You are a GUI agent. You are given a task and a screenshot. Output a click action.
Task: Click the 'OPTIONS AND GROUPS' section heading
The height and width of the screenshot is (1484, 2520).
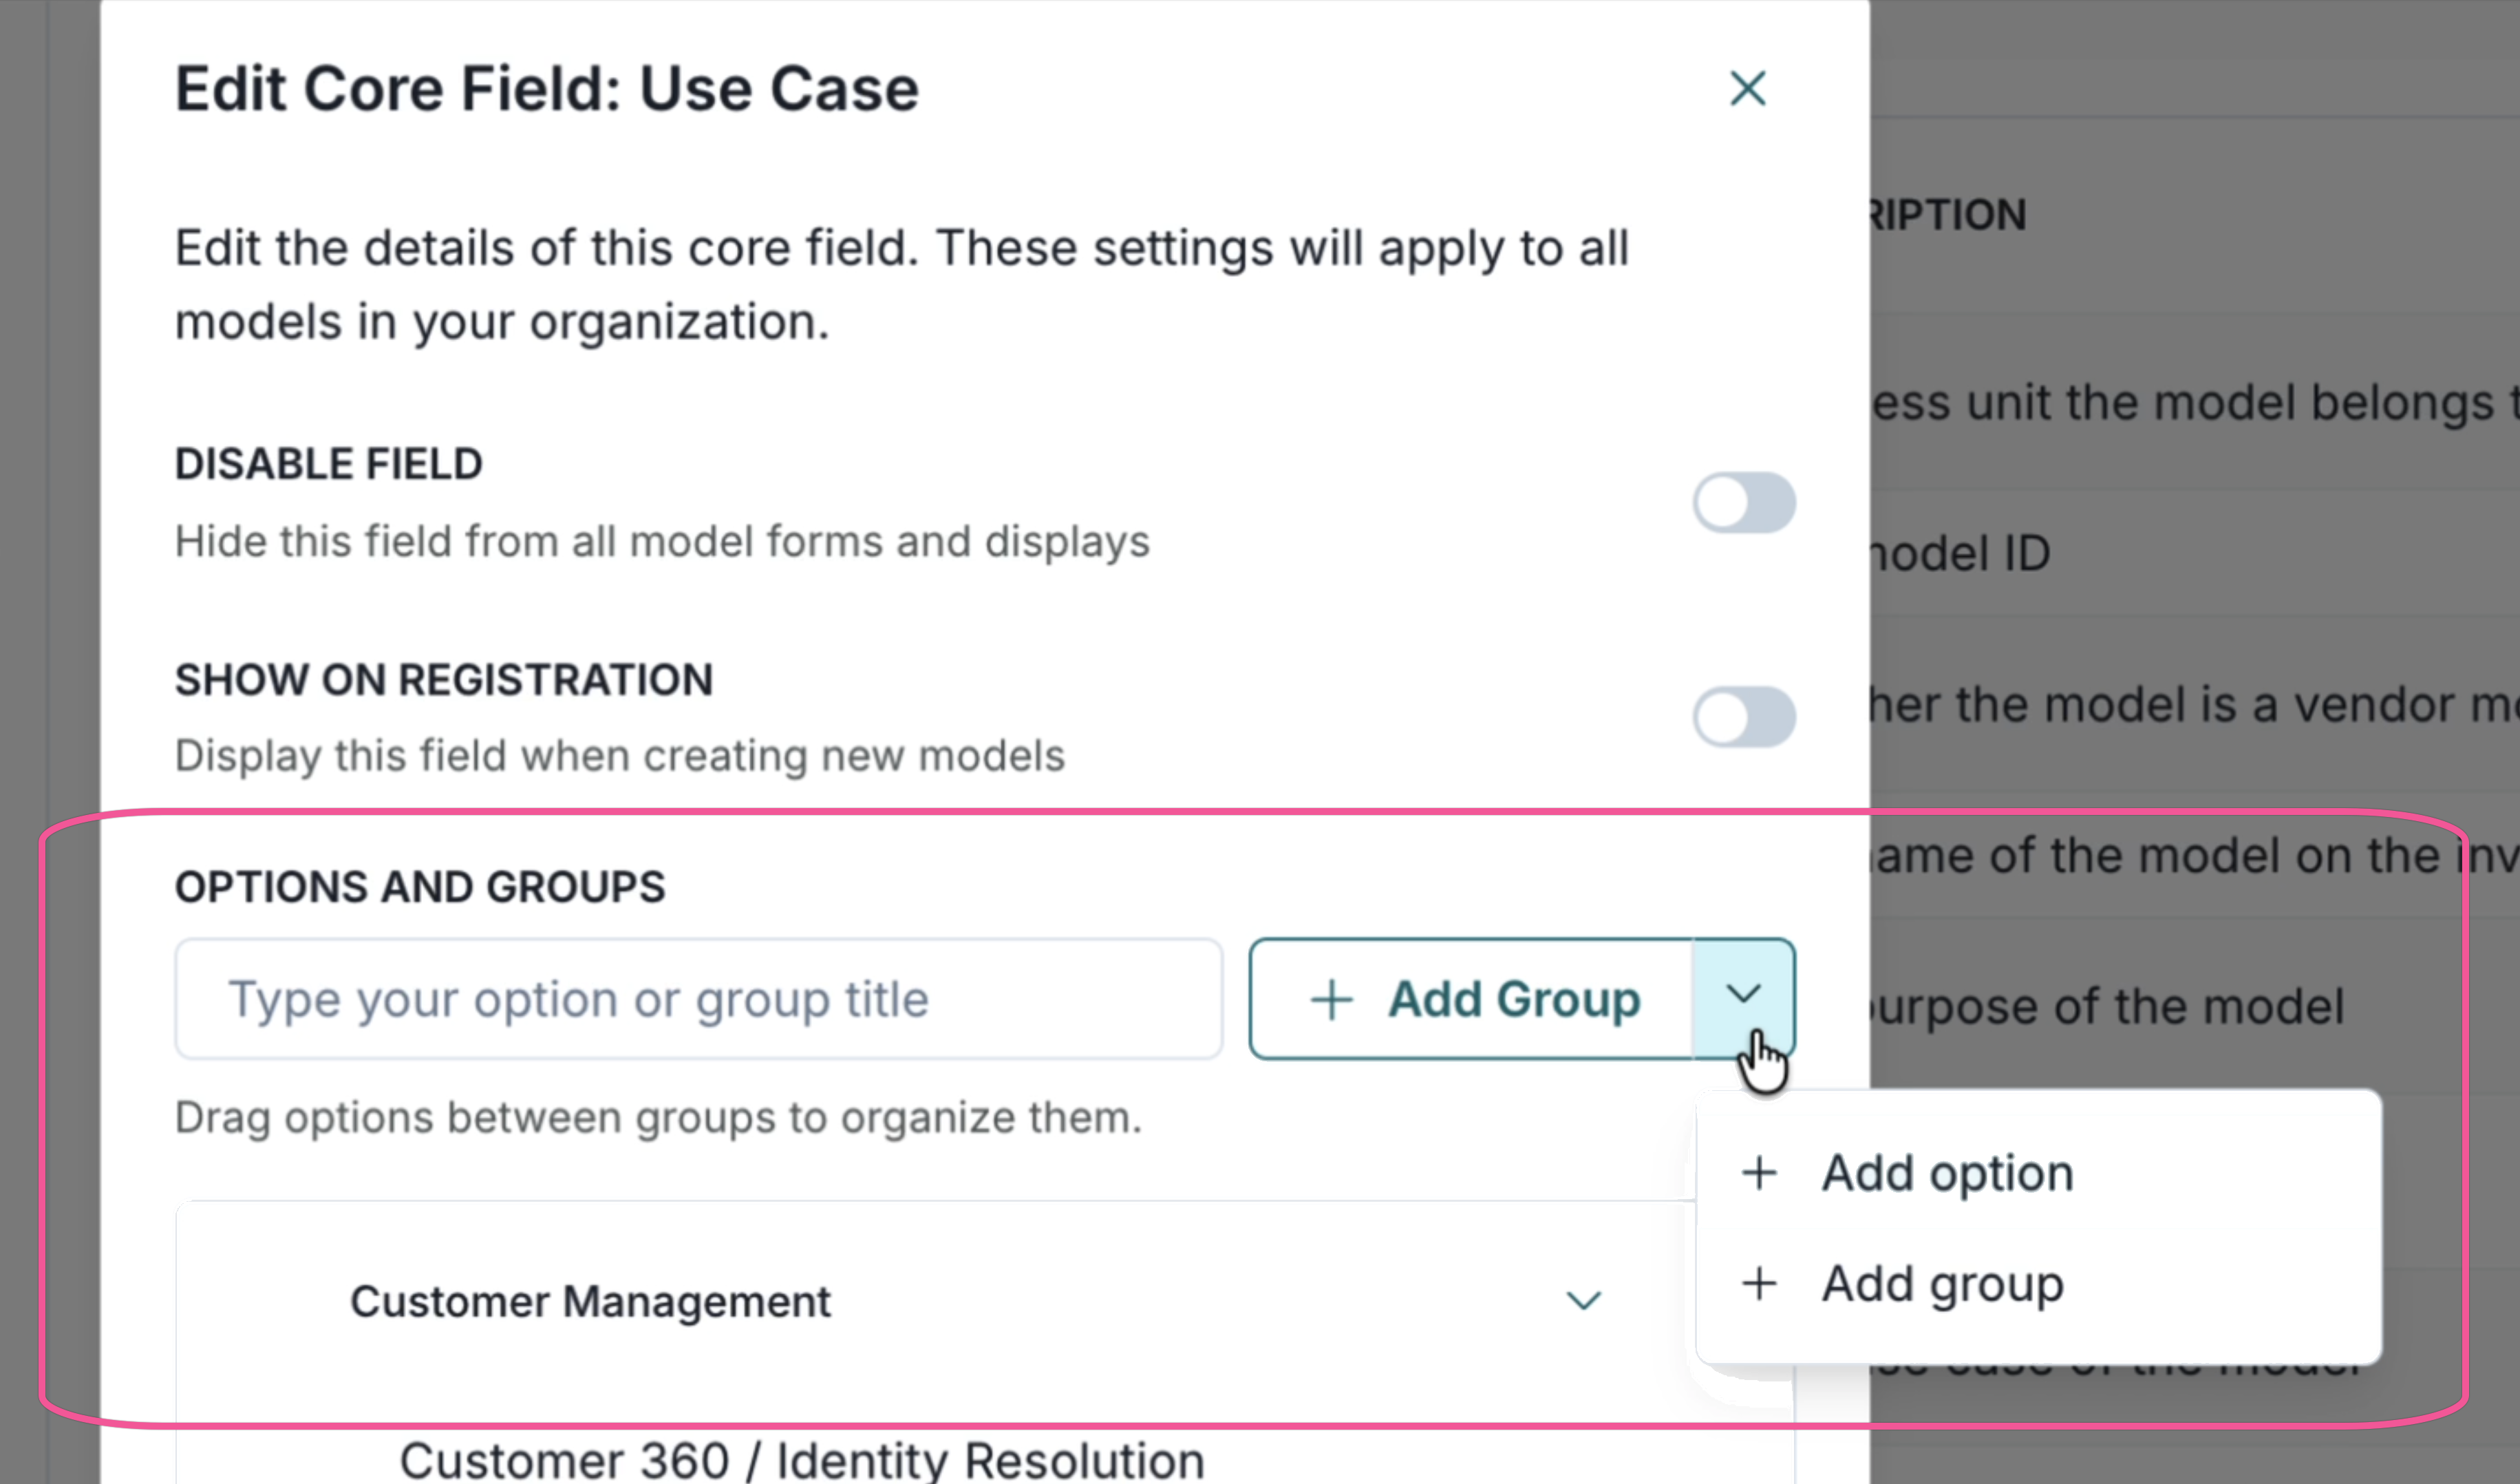pyautogui.click(x=420, y=887)
